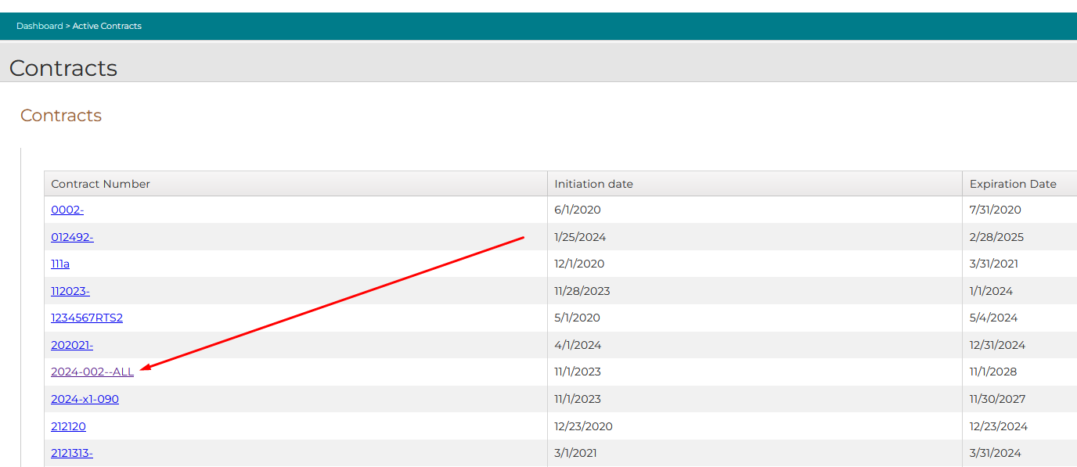Click the 6/1/2020 initiation date cell
Image resolution: width=1077 pixels, height=467 pixels.
click(578, 210)
